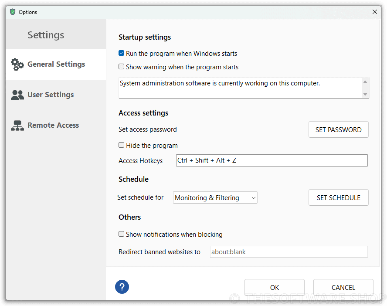This screenshot has width=387, height=306.
Task: Click the Remote Access network icon
Action: [17, 126]
